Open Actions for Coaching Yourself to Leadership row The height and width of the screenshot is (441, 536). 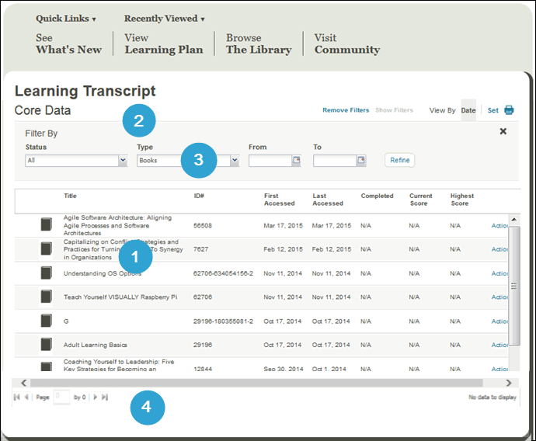[499, 369]
